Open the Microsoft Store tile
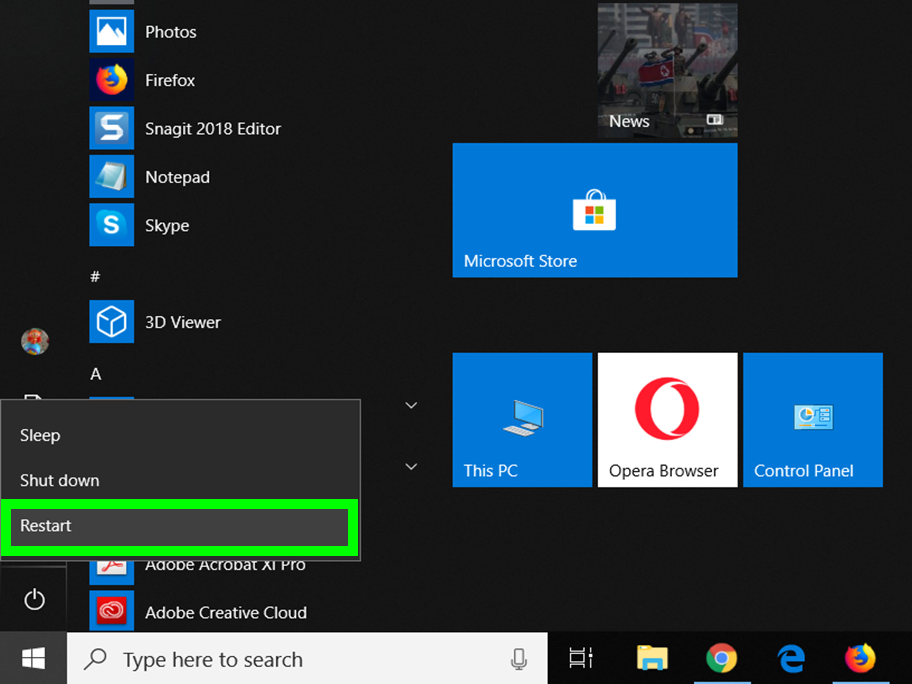Viewport: 912px width, 684px height. (595, 210)
